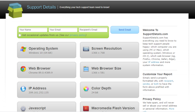Image resolution: width=195 pixels, height=112 pixels.
Task: Click into the Recipient's Email field
Action: click(x=93, y=30)
